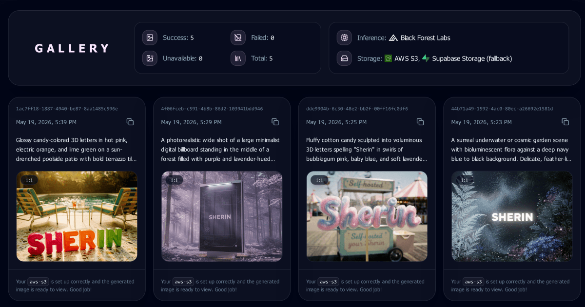
Task: Open the cotton candy Sherin cart image
Action: tap(367, 216)
